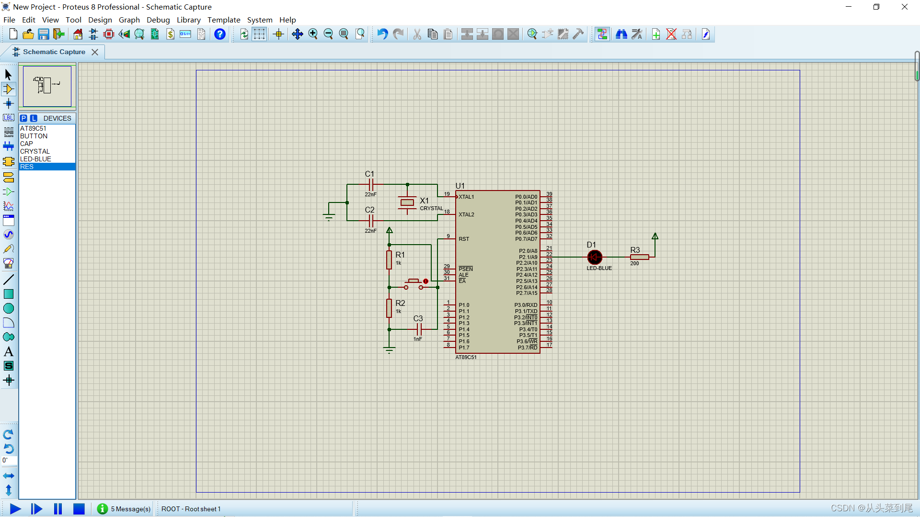Select the 2D Markers Mode tool
The image size is (920, 517).
(8, 381)
